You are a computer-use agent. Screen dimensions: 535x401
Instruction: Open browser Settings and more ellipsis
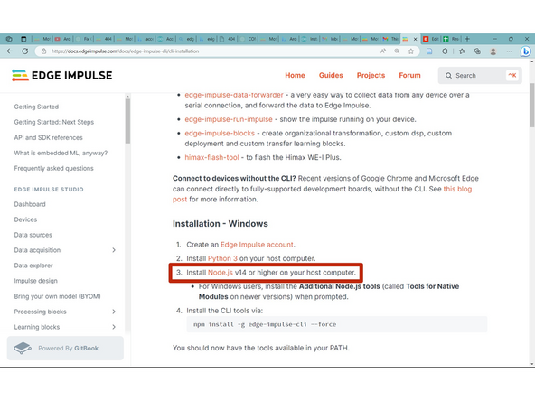[509, 51]
